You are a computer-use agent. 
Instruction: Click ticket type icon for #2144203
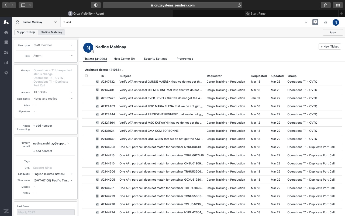point(97,147)
